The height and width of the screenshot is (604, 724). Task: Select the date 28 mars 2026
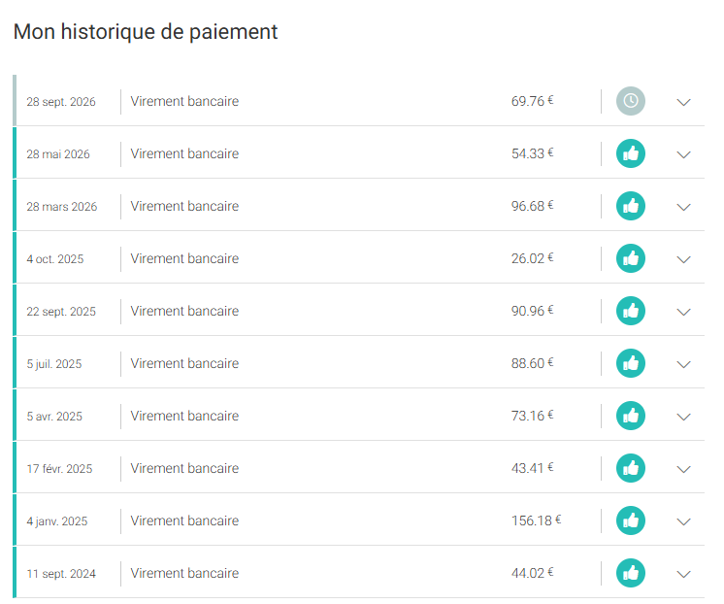point(62,207)
